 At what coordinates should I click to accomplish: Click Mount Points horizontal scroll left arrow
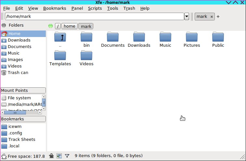[2, 113]
